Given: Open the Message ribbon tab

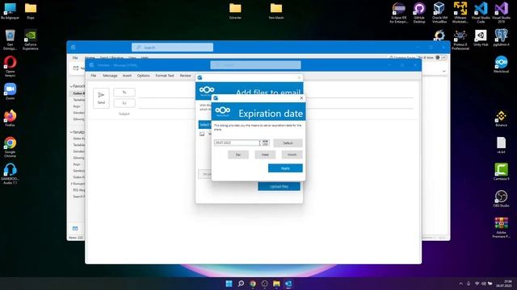Looking at the screenshot, I should (x=110, y=76).
